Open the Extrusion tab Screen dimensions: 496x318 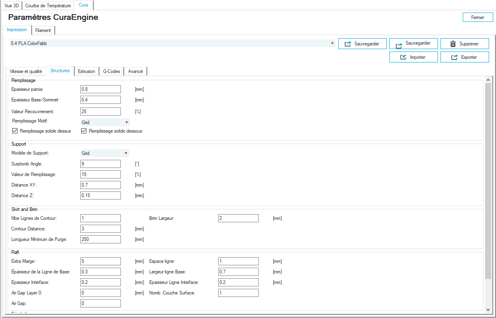point(86,71)
